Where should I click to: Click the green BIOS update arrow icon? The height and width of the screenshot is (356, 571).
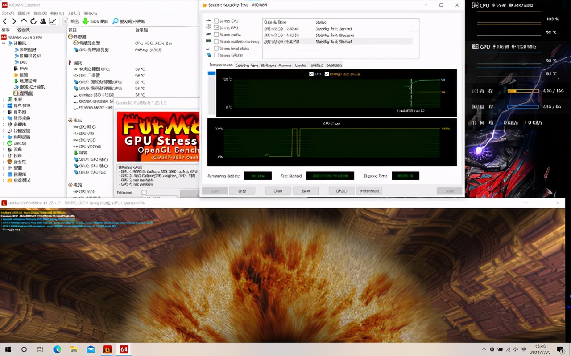pos(85,21)
